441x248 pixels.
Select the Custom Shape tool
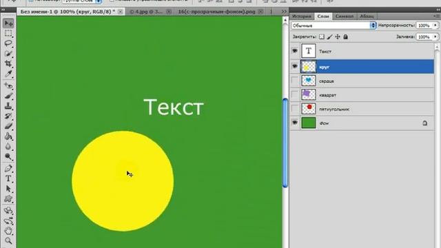[x=8, y=199]
